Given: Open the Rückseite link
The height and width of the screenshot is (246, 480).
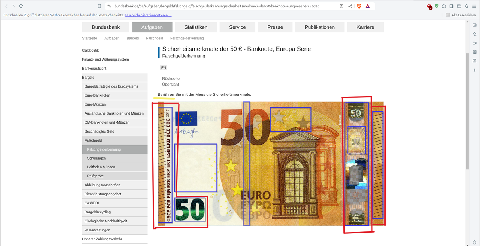Looking at the screenshot, I should (x=171, y=79).
